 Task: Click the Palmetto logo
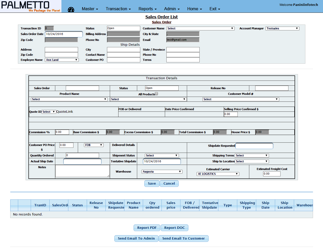[x=31, y=6]
